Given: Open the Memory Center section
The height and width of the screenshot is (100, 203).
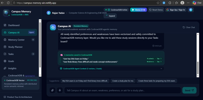Looking at the screenshot, I should 19,40.
